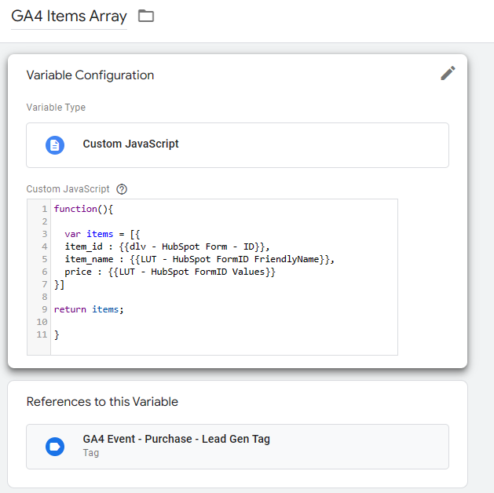The image size is (494, 493).
Task: Click the item_name LUT FriendlyName line
Action: (x=199, y=259)
